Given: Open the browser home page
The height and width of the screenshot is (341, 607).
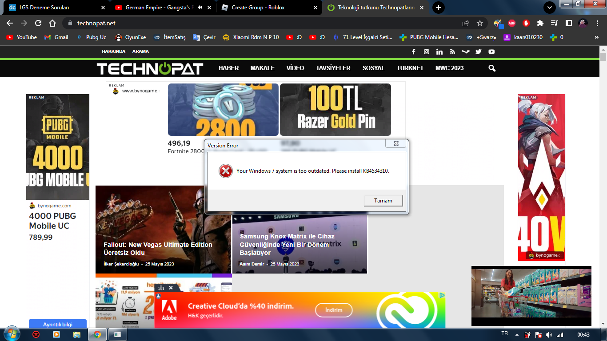Looking at the screenshot, I should click(52, 23).
